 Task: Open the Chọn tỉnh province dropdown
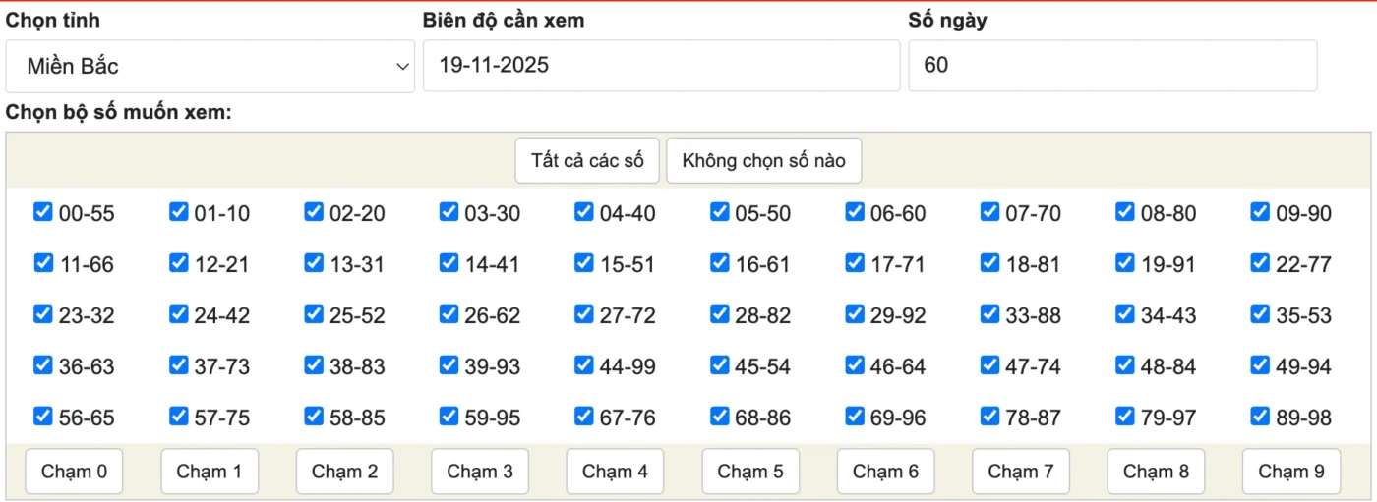coord(210,67)
